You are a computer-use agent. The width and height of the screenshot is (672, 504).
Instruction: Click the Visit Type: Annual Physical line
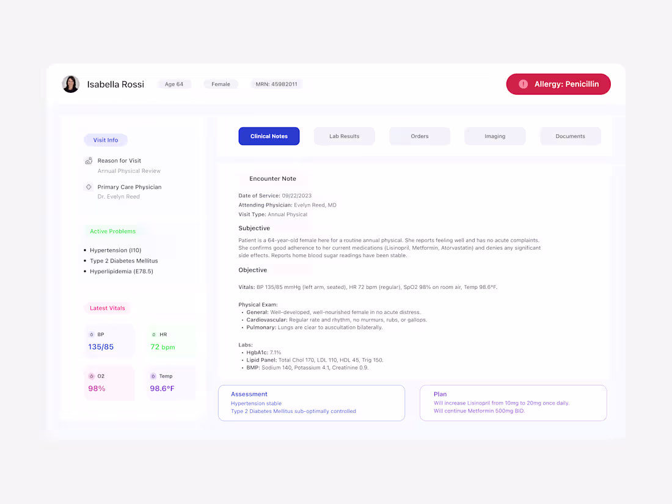click(273, 214)
